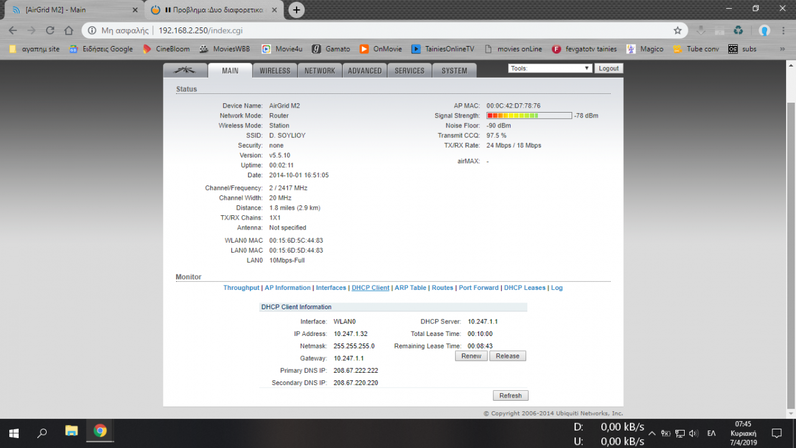Open the Gamato bookmark

click(x=331, y=49)
